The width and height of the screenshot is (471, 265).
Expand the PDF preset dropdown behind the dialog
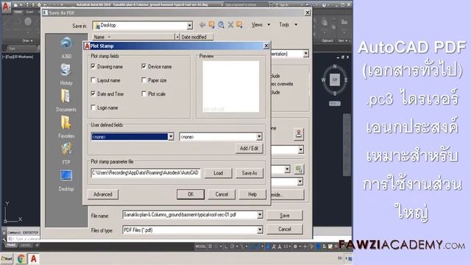coord(305,54)
